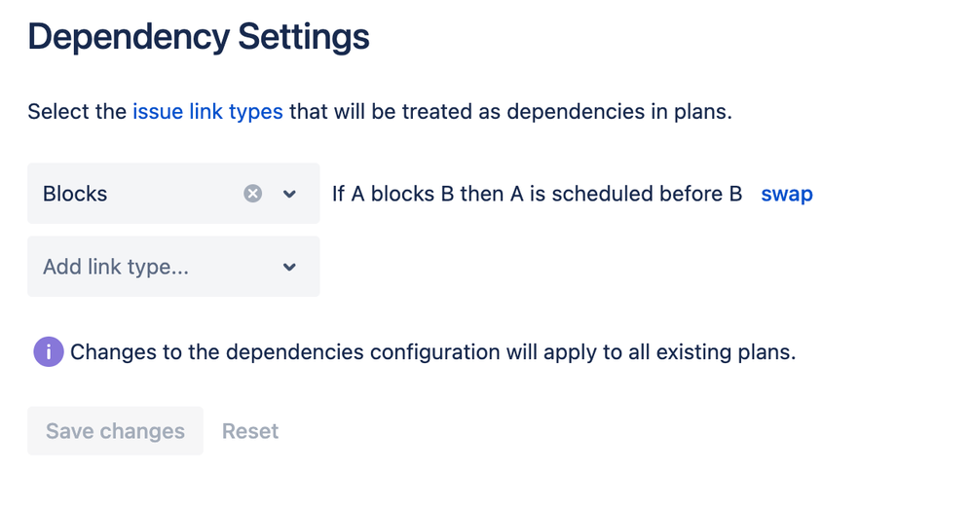Open the Blocks link type select field
Screen dimensions: 972x507
point(173,194)
